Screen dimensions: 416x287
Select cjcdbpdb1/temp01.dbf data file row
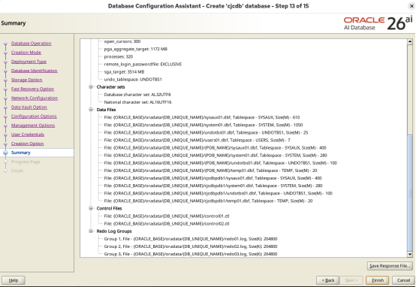coord(209,201)
